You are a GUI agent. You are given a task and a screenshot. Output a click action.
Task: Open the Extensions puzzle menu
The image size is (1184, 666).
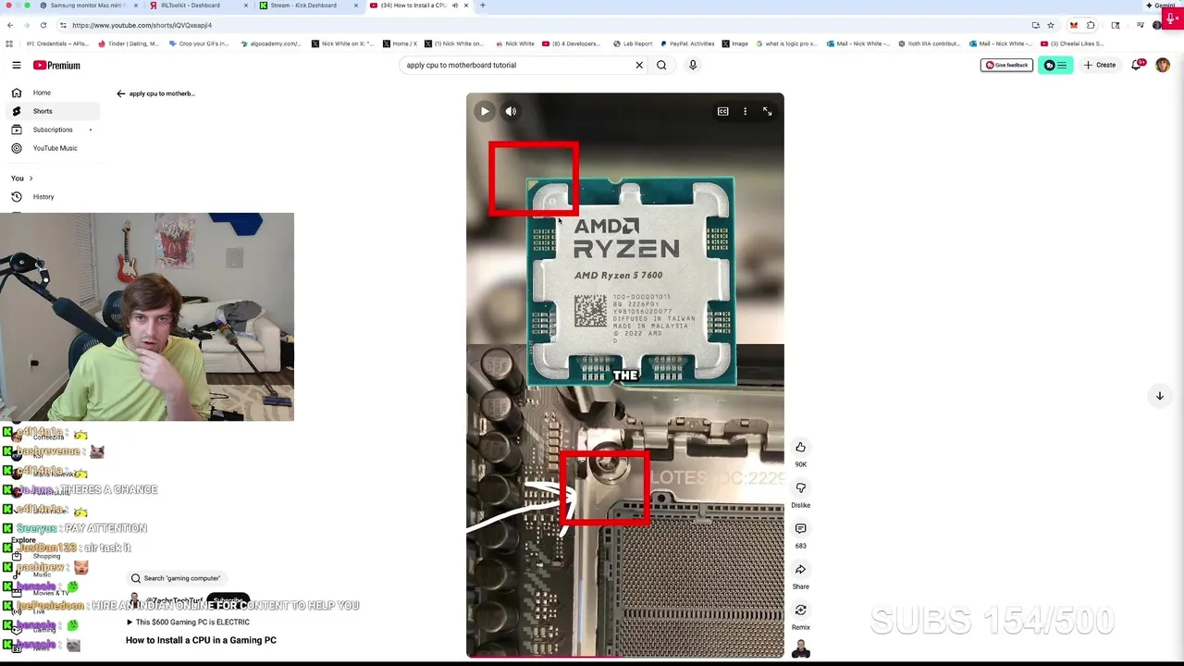(x=1091, y=25)
